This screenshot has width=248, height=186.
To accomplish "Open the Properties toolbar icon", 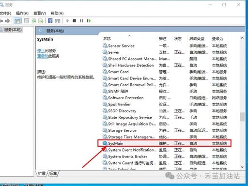I will click(x=27, y=21).
